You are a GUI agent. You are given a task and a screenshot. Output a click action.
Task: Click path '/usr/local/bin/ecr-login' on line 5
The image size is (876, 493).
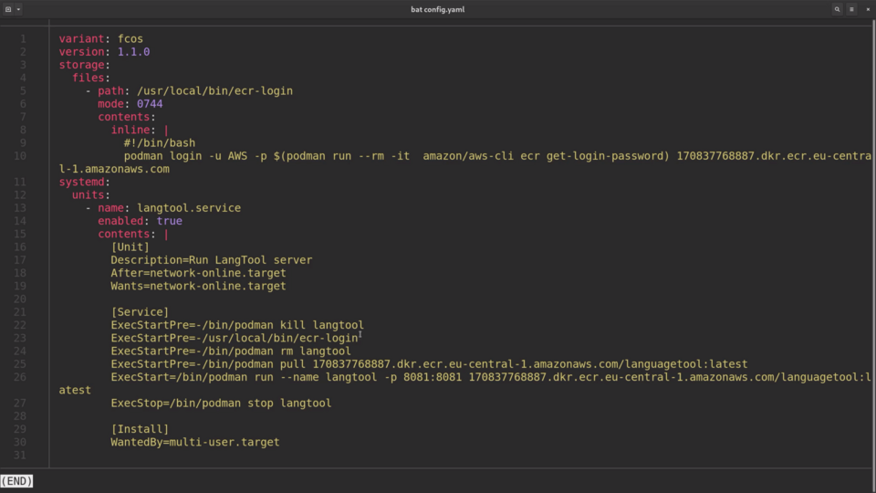point(214,90)
